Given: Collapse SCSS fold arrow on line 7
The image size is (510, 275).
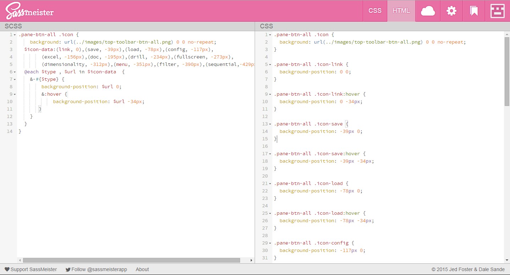Looking at the screenshot, I should pyautogui.click(x=15, y=79).
